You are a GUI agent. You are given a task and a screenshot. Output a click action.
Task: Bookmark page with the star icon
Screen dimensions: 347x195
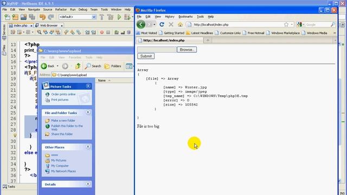286,24
